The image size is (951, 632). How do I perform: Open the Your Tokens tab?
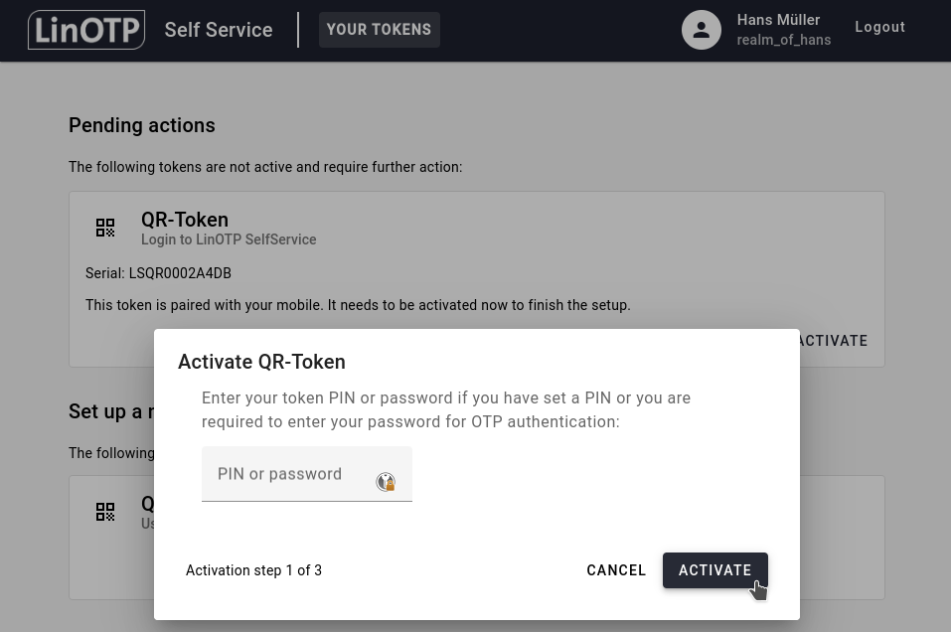[x=379, y=30]
